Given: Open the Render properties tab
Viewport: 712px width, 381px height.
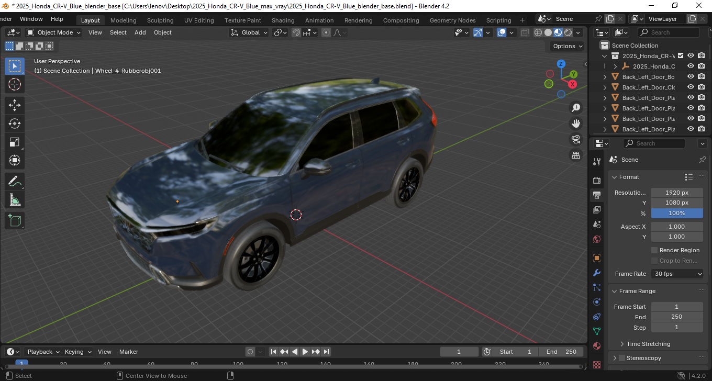Looking at the screenshot, I should point(596,181).
